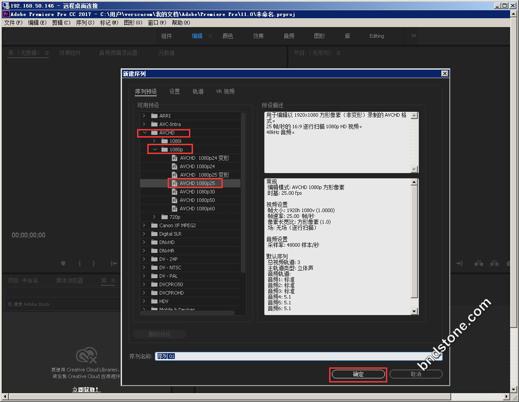The width and height of the screenshot is (519, 402).
Task: Switch to the 设置 tab
Action: coord(174,92)
